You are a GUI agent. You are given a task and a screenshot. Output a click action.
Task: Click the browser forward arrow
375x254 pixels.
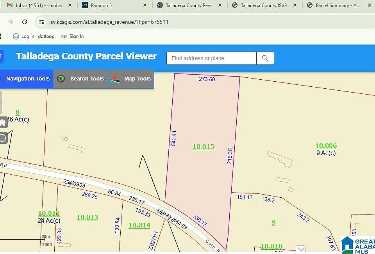click(11, 22)
